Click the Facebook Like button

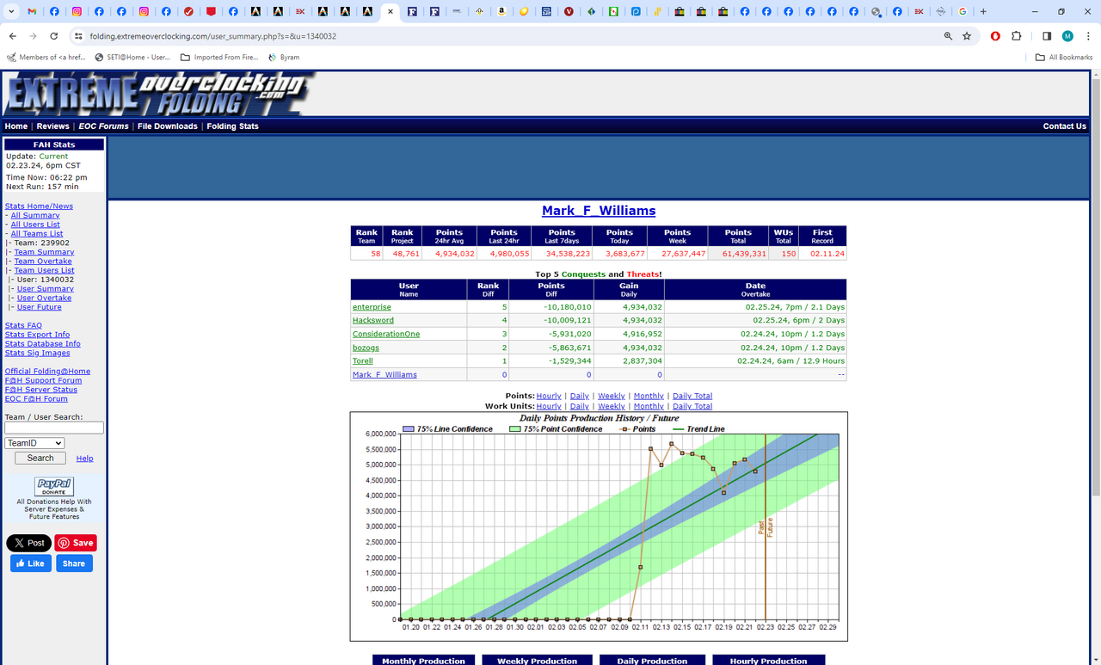click(x=30, y=563)
